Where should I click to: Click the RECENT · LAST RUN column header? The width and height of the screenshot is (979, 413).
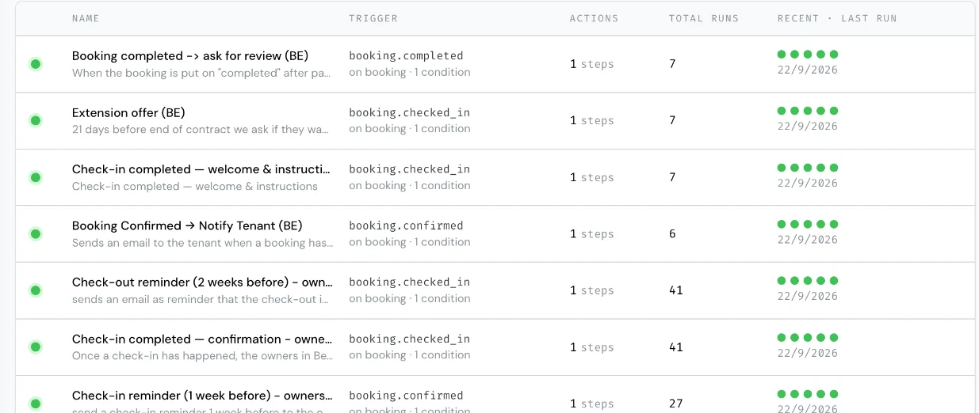coord(837,18)
